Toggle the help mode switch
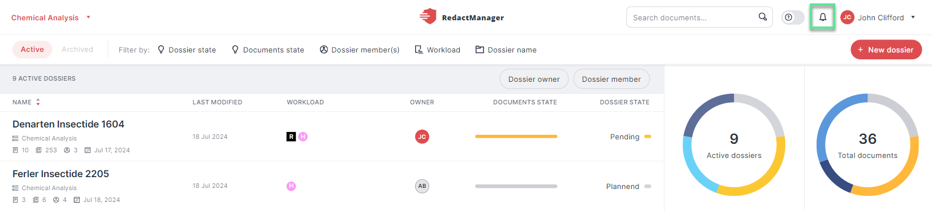The image size is (932, 211). tap(793, 17)
